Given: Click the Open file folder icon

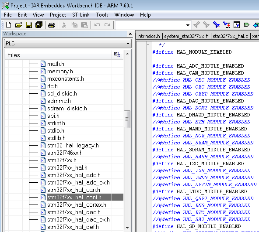Looking at the screenshot, I should pos(19,25).
